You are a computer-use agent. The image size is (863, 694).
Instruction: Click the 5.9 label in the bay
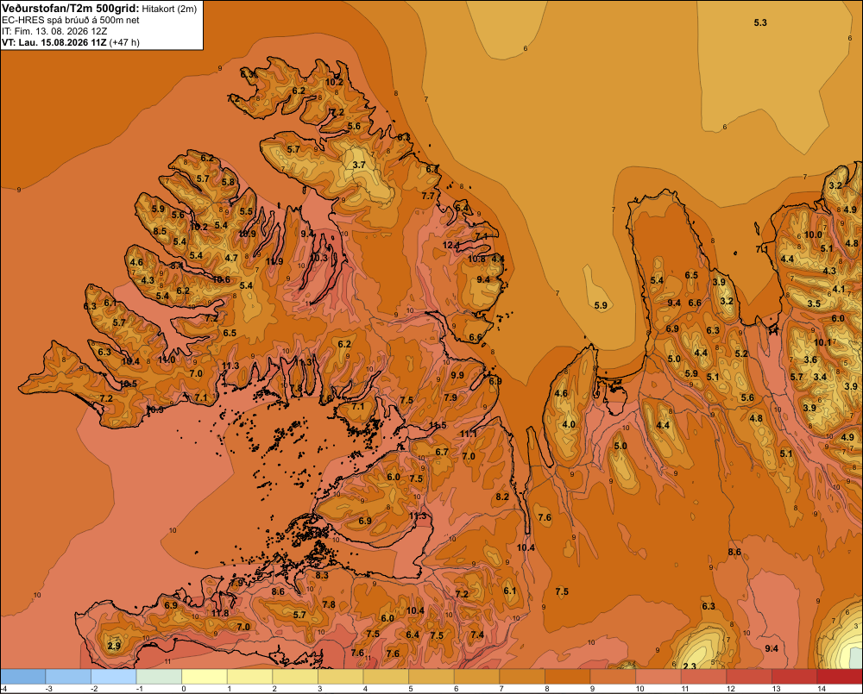click(x=601, y=305)
